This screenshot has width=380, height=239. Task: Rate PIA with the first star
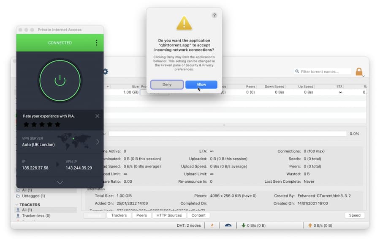pos(26,124)
